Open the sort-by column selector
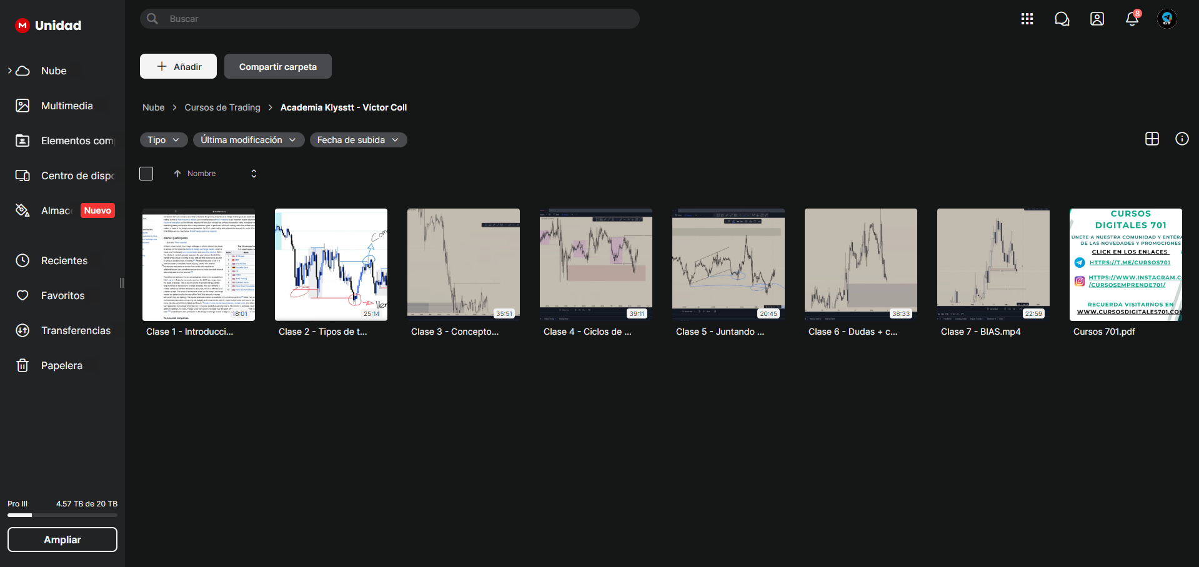This screenshot has height=567, width=1199. (x=254, y=174)
